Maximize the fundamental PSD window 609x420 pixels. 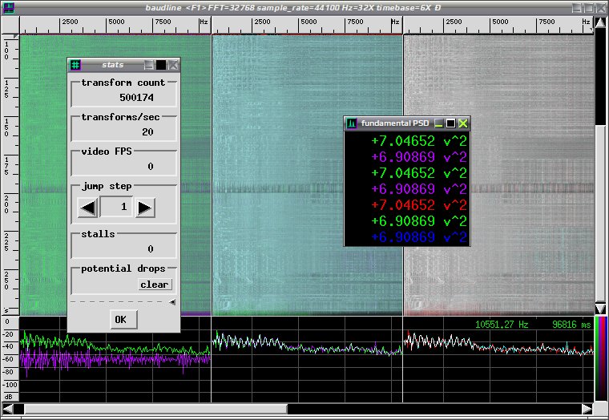(450, 123)
